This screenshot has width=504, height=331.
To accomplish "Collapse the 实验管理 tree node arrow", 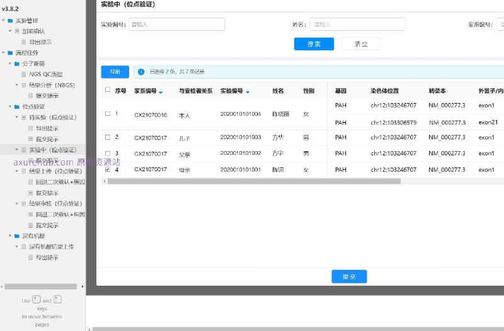I will (x=3, y=20).
